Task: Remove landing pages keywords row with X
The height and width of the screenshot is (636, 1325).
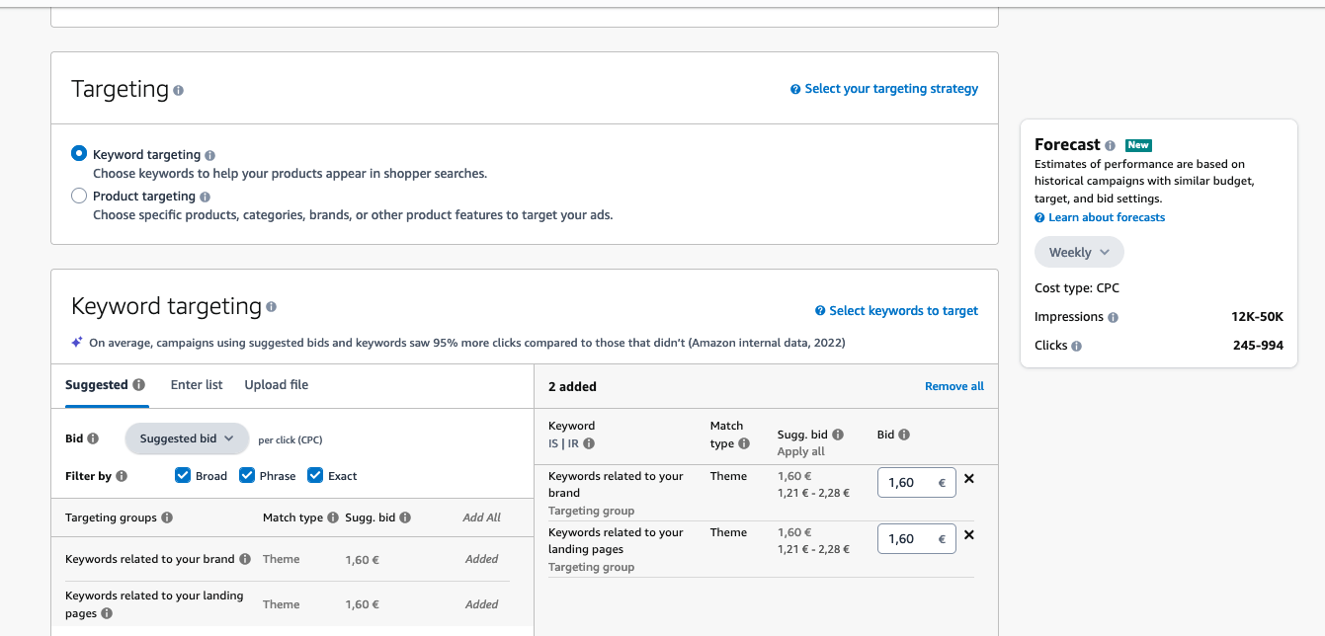Action: [969, 535]
